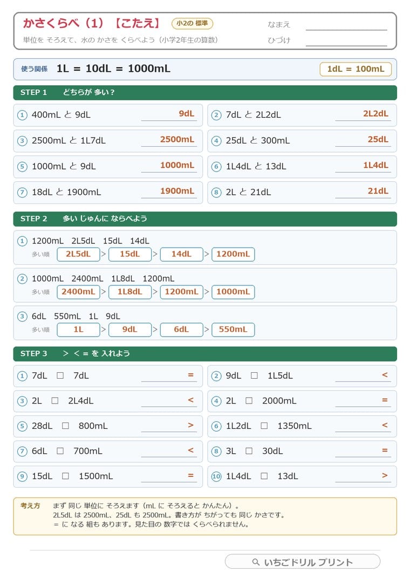Click the 550mL answer box
Viewport: 410px width, 580px height.
coord(233,330)
